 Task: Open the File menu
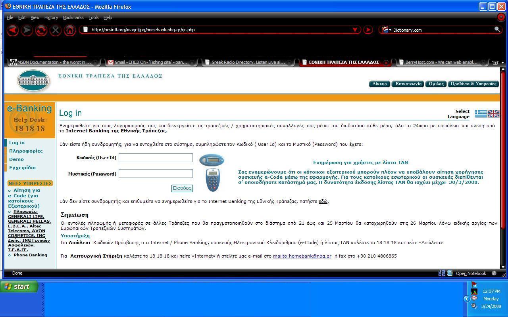10,17
